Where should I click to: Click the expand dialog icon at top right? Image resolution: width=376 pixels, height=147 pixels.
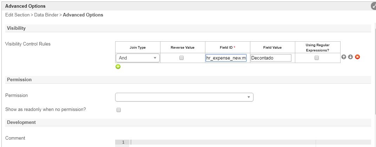coord(374,6)
